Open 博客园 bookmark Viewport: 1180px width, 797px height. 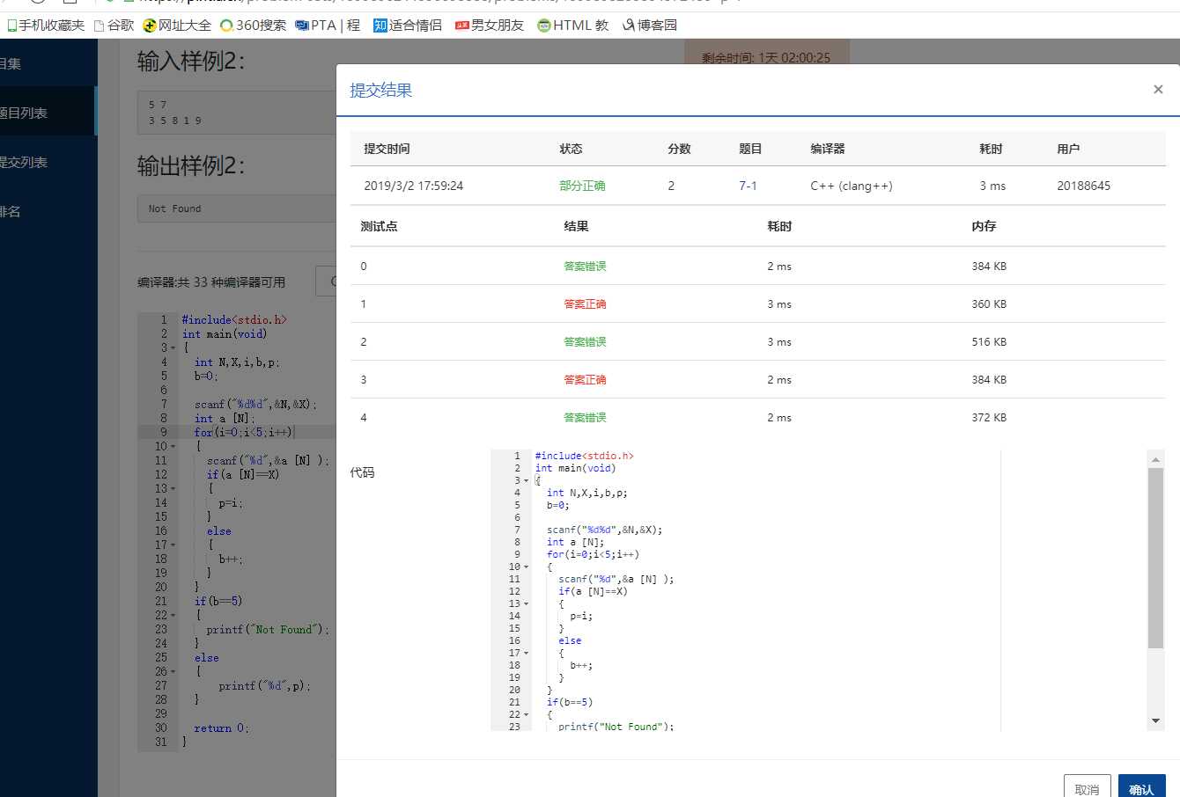pos(650,25)
